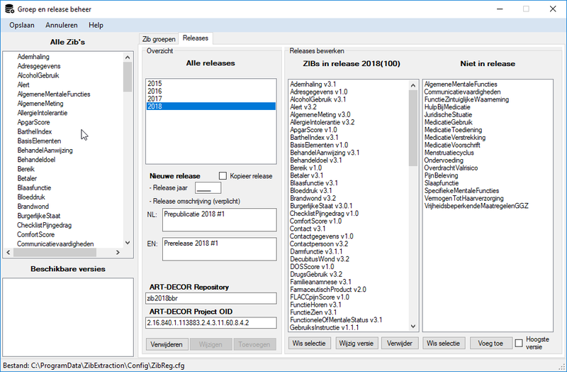Viewport: 567px width, 372px height.
Task: Click Wis selectie under Niet in release
Action: [x=444, y=343]
